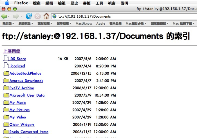
Task: Click the globe site icon in address bar
Action: click(x=54, y=16)
